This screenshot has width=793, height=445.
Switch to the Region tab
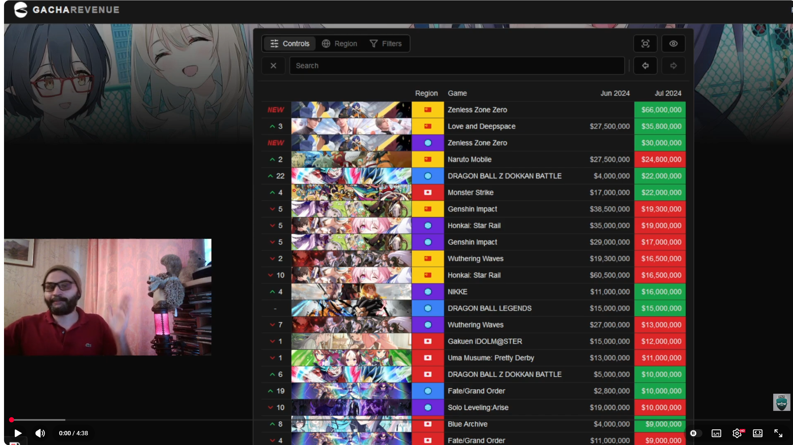pos(340,44)
